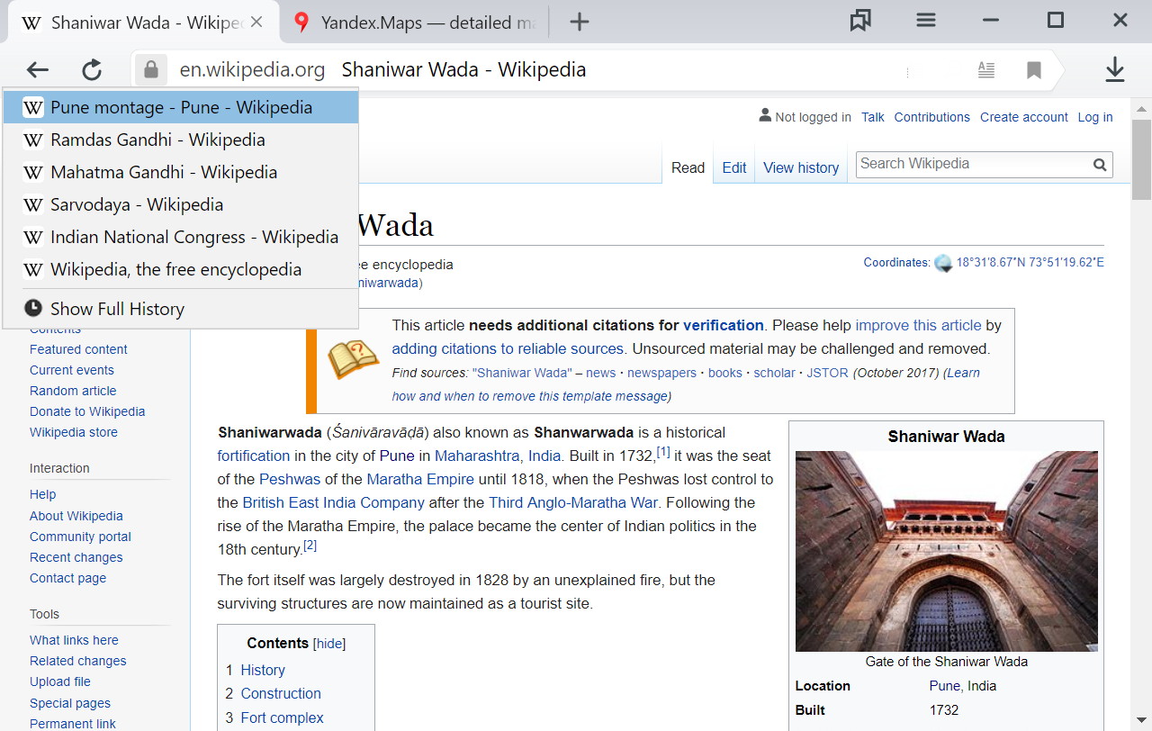This screenshot has height=731, width=1152.
Task: Open the View history tab
Action: 801,167
